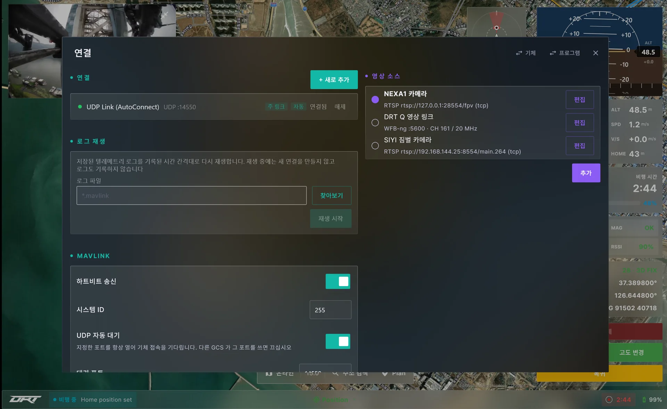This screenshot has width=667, height=409.
Task: Click the latitude 37.389800° value
Action: (637, 283)
